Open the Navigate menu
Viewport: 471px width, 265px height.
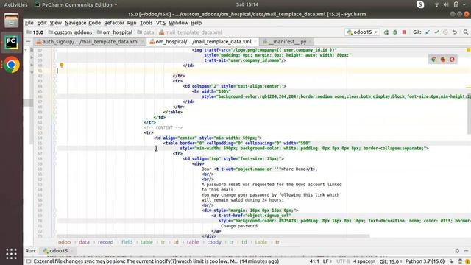75,23
